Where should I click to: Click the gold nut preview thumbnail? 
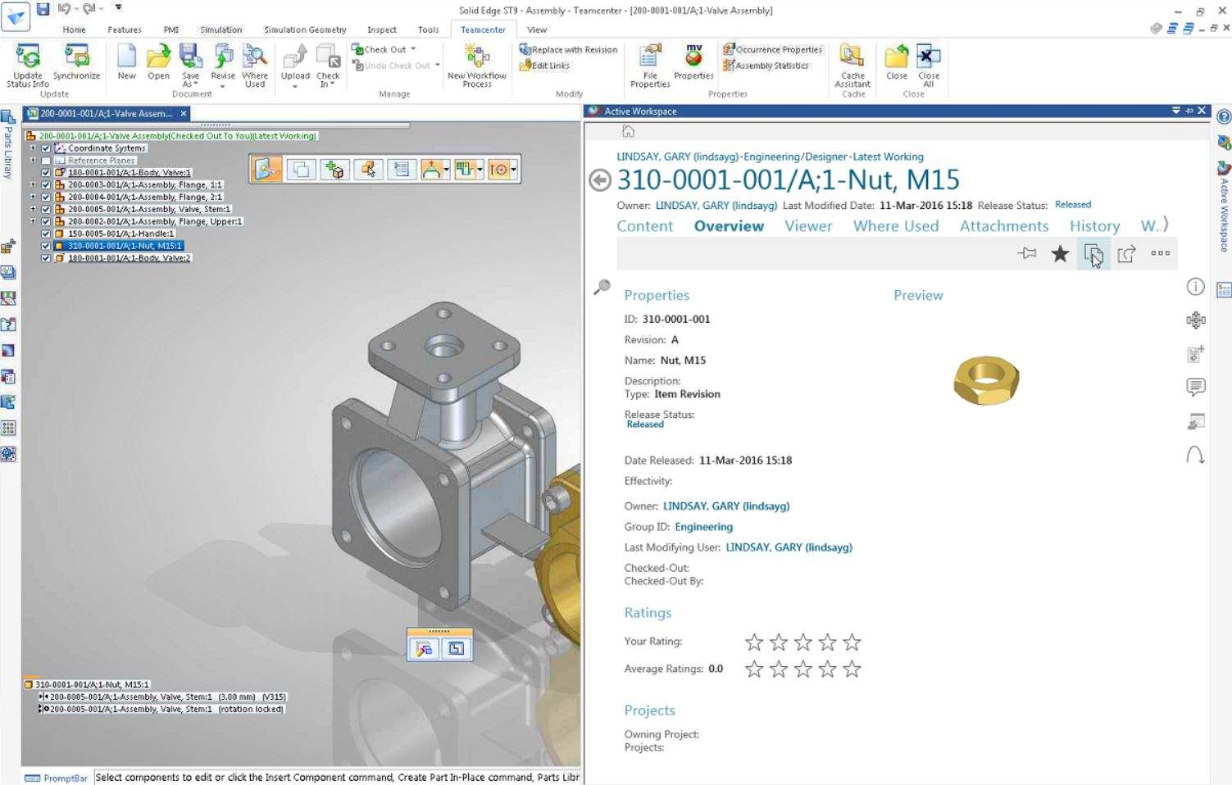(x=987, y=380)
